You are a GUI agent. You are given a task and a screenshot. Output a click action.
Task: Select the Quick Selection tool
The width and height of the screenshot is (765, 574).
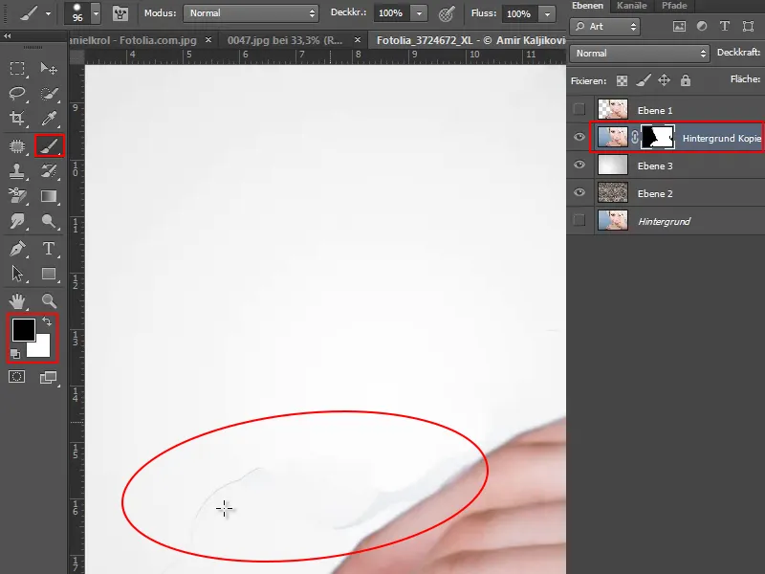[49, 93]
